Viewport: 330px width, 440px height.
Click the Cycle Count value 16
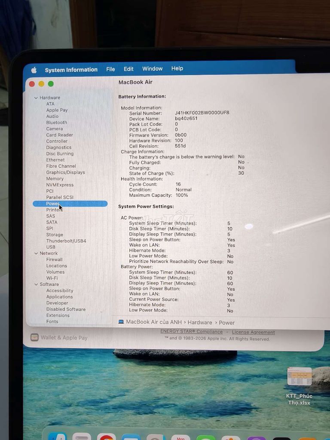point(178,184)
